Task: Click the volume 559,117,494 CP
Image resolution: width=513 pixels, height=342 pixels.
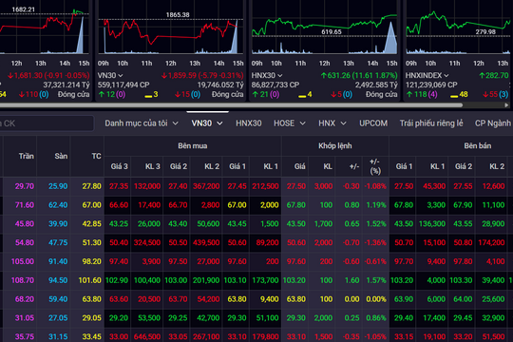Action: [x=123, y=85]
